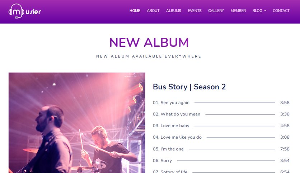The height and width of the screenshot is (173, 300).
Task: Navigate to Events
Action: [x=194, y=11]
